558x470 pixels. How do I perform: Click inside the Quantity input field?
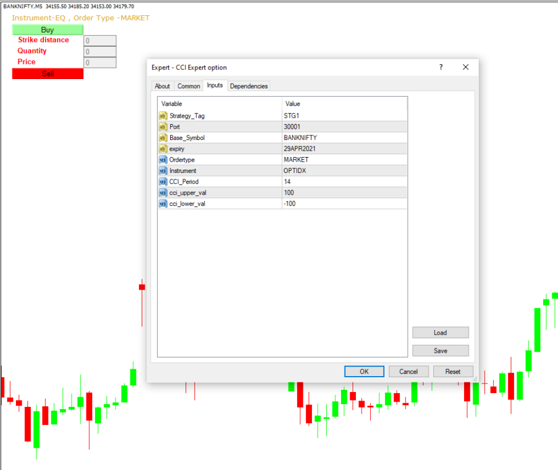100,51
